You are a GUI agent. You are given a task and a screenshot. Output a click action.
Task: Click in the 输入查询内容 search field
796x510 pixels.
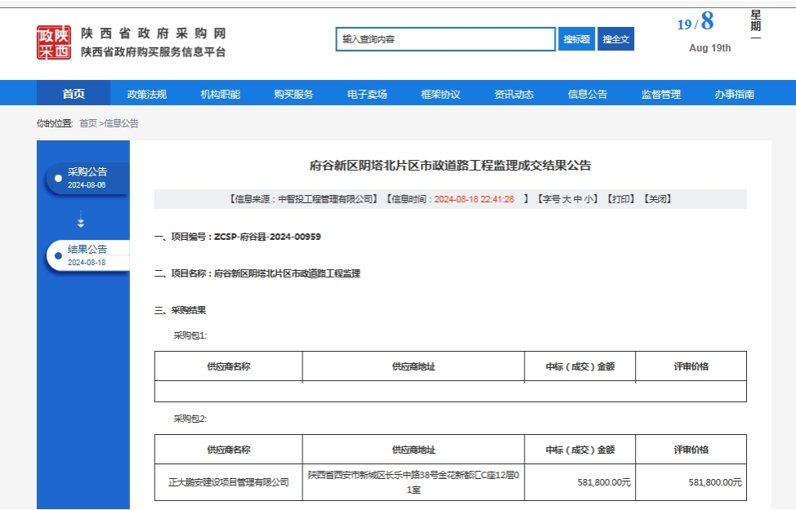[x=445, y=39]
